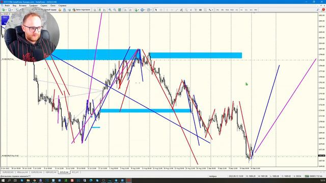326x183 pixels.
Task: Select the equidistant channel tool
Action: coord(181,10)
